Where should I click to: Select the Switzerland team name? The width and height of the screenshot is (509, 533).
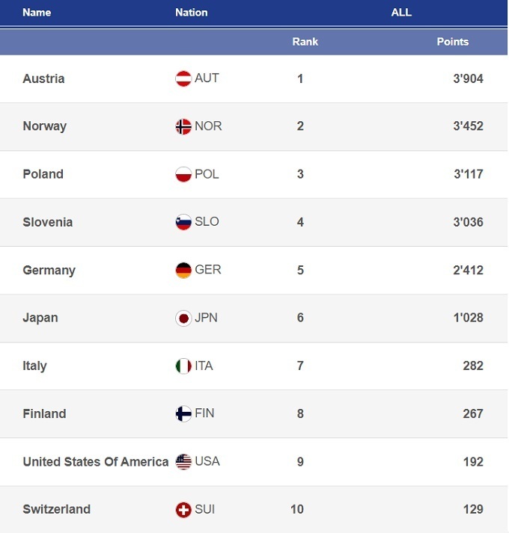click(56, 509)
